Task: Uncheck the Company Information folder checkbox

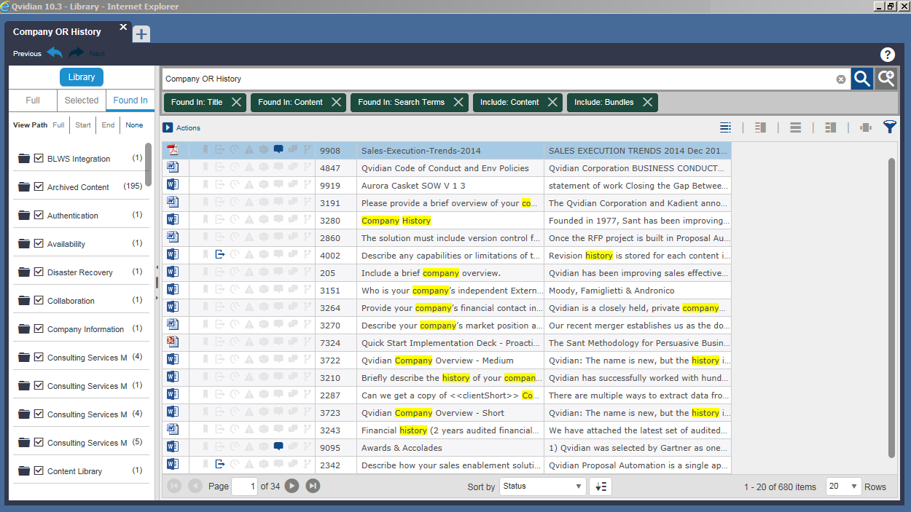Action: point(39,328)
